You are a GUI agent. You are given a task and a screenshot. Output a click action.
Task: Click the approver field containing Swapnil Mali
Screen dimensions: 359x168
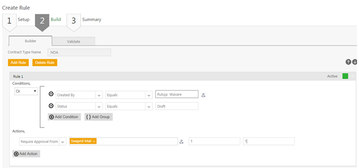click(124, 141)
